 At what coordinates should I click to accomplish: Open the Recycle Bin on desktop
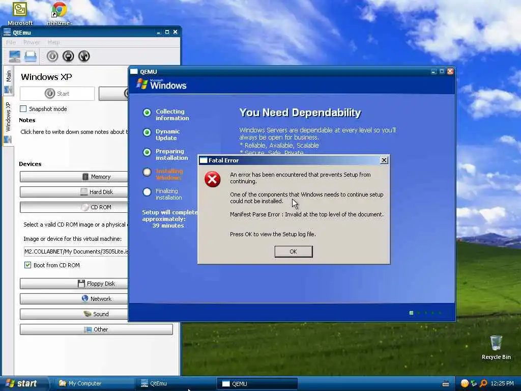click(496, 347)
